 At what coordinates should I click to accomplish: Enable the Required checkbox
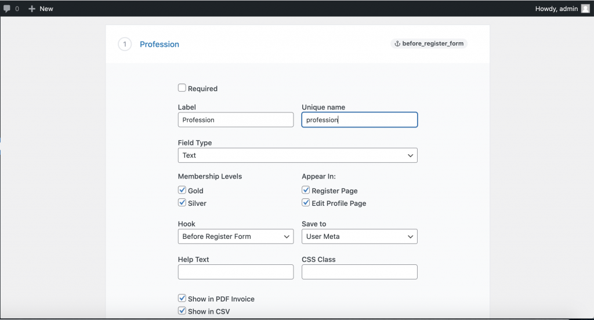coord(182,88)
